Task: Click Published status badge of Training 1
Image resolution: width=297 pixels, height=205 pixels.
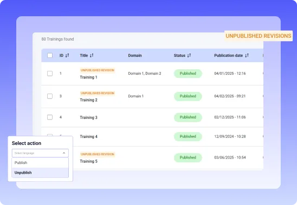Action: click(x=188, y=74)
